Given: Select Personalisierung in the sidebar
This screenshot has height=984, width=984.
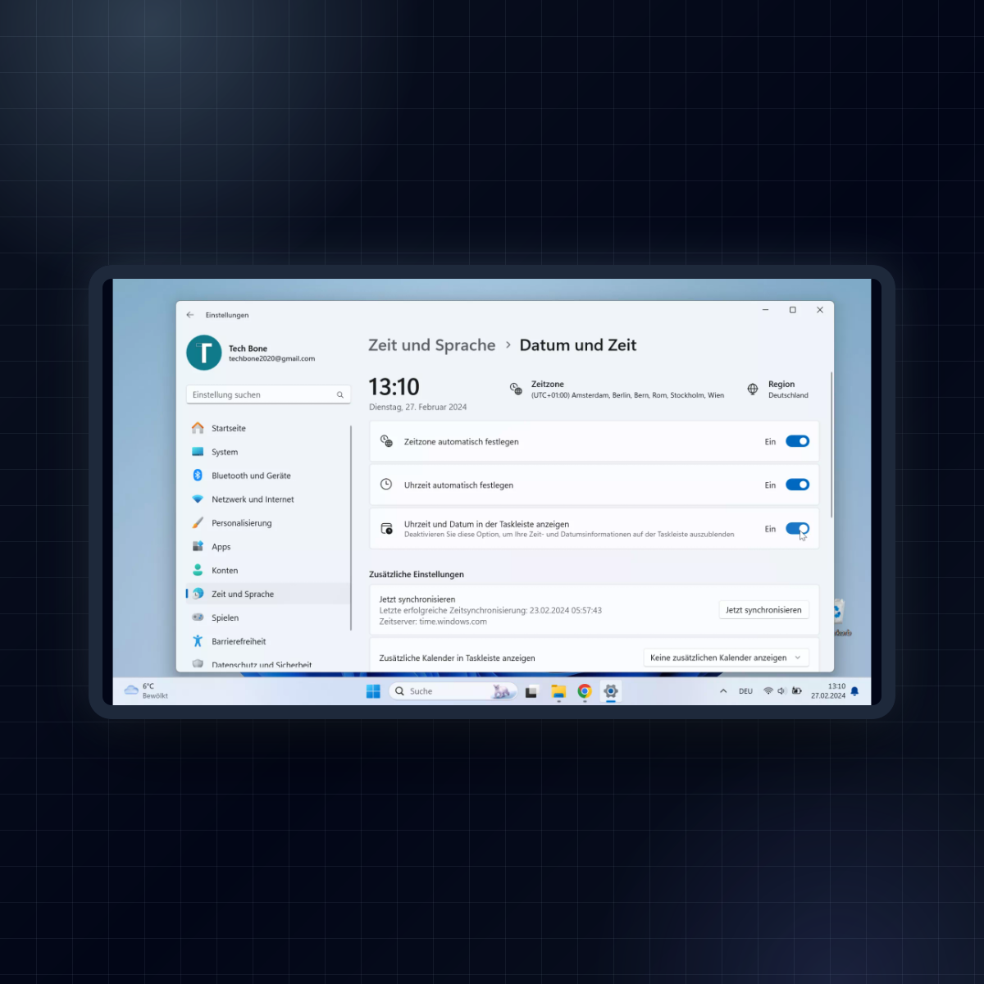Looking at the screenshot, I should click(x=268, y=523).
